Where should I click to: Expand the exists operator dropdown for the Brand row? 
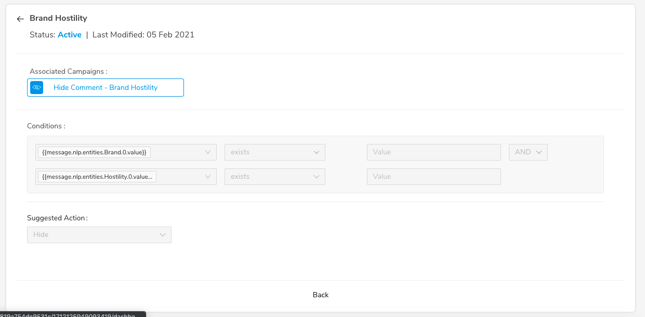[x=275, y=152]
